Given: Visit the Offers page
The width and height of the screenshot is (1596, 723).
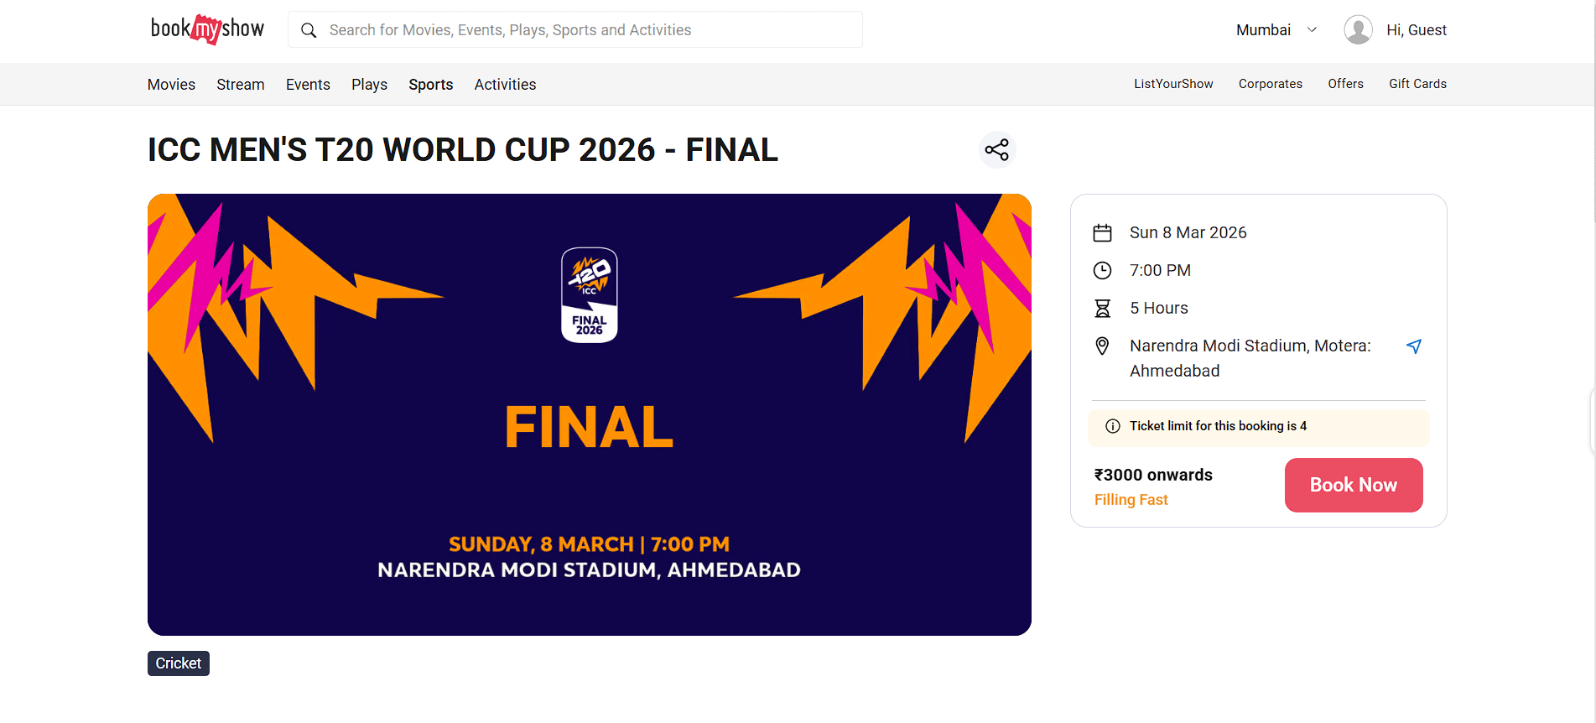Looking at the screenshot, I should pyautogui.click(x=1345, y=84).
